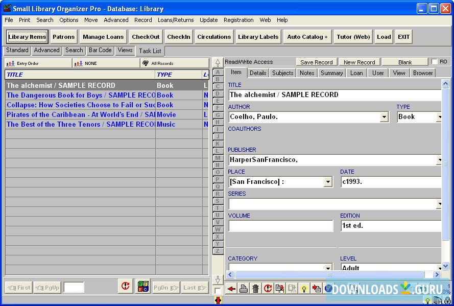Open the Entry Order sort selector
Viewport: 454px width, 306px height.
pyautogui.click(x=38, y=63)
